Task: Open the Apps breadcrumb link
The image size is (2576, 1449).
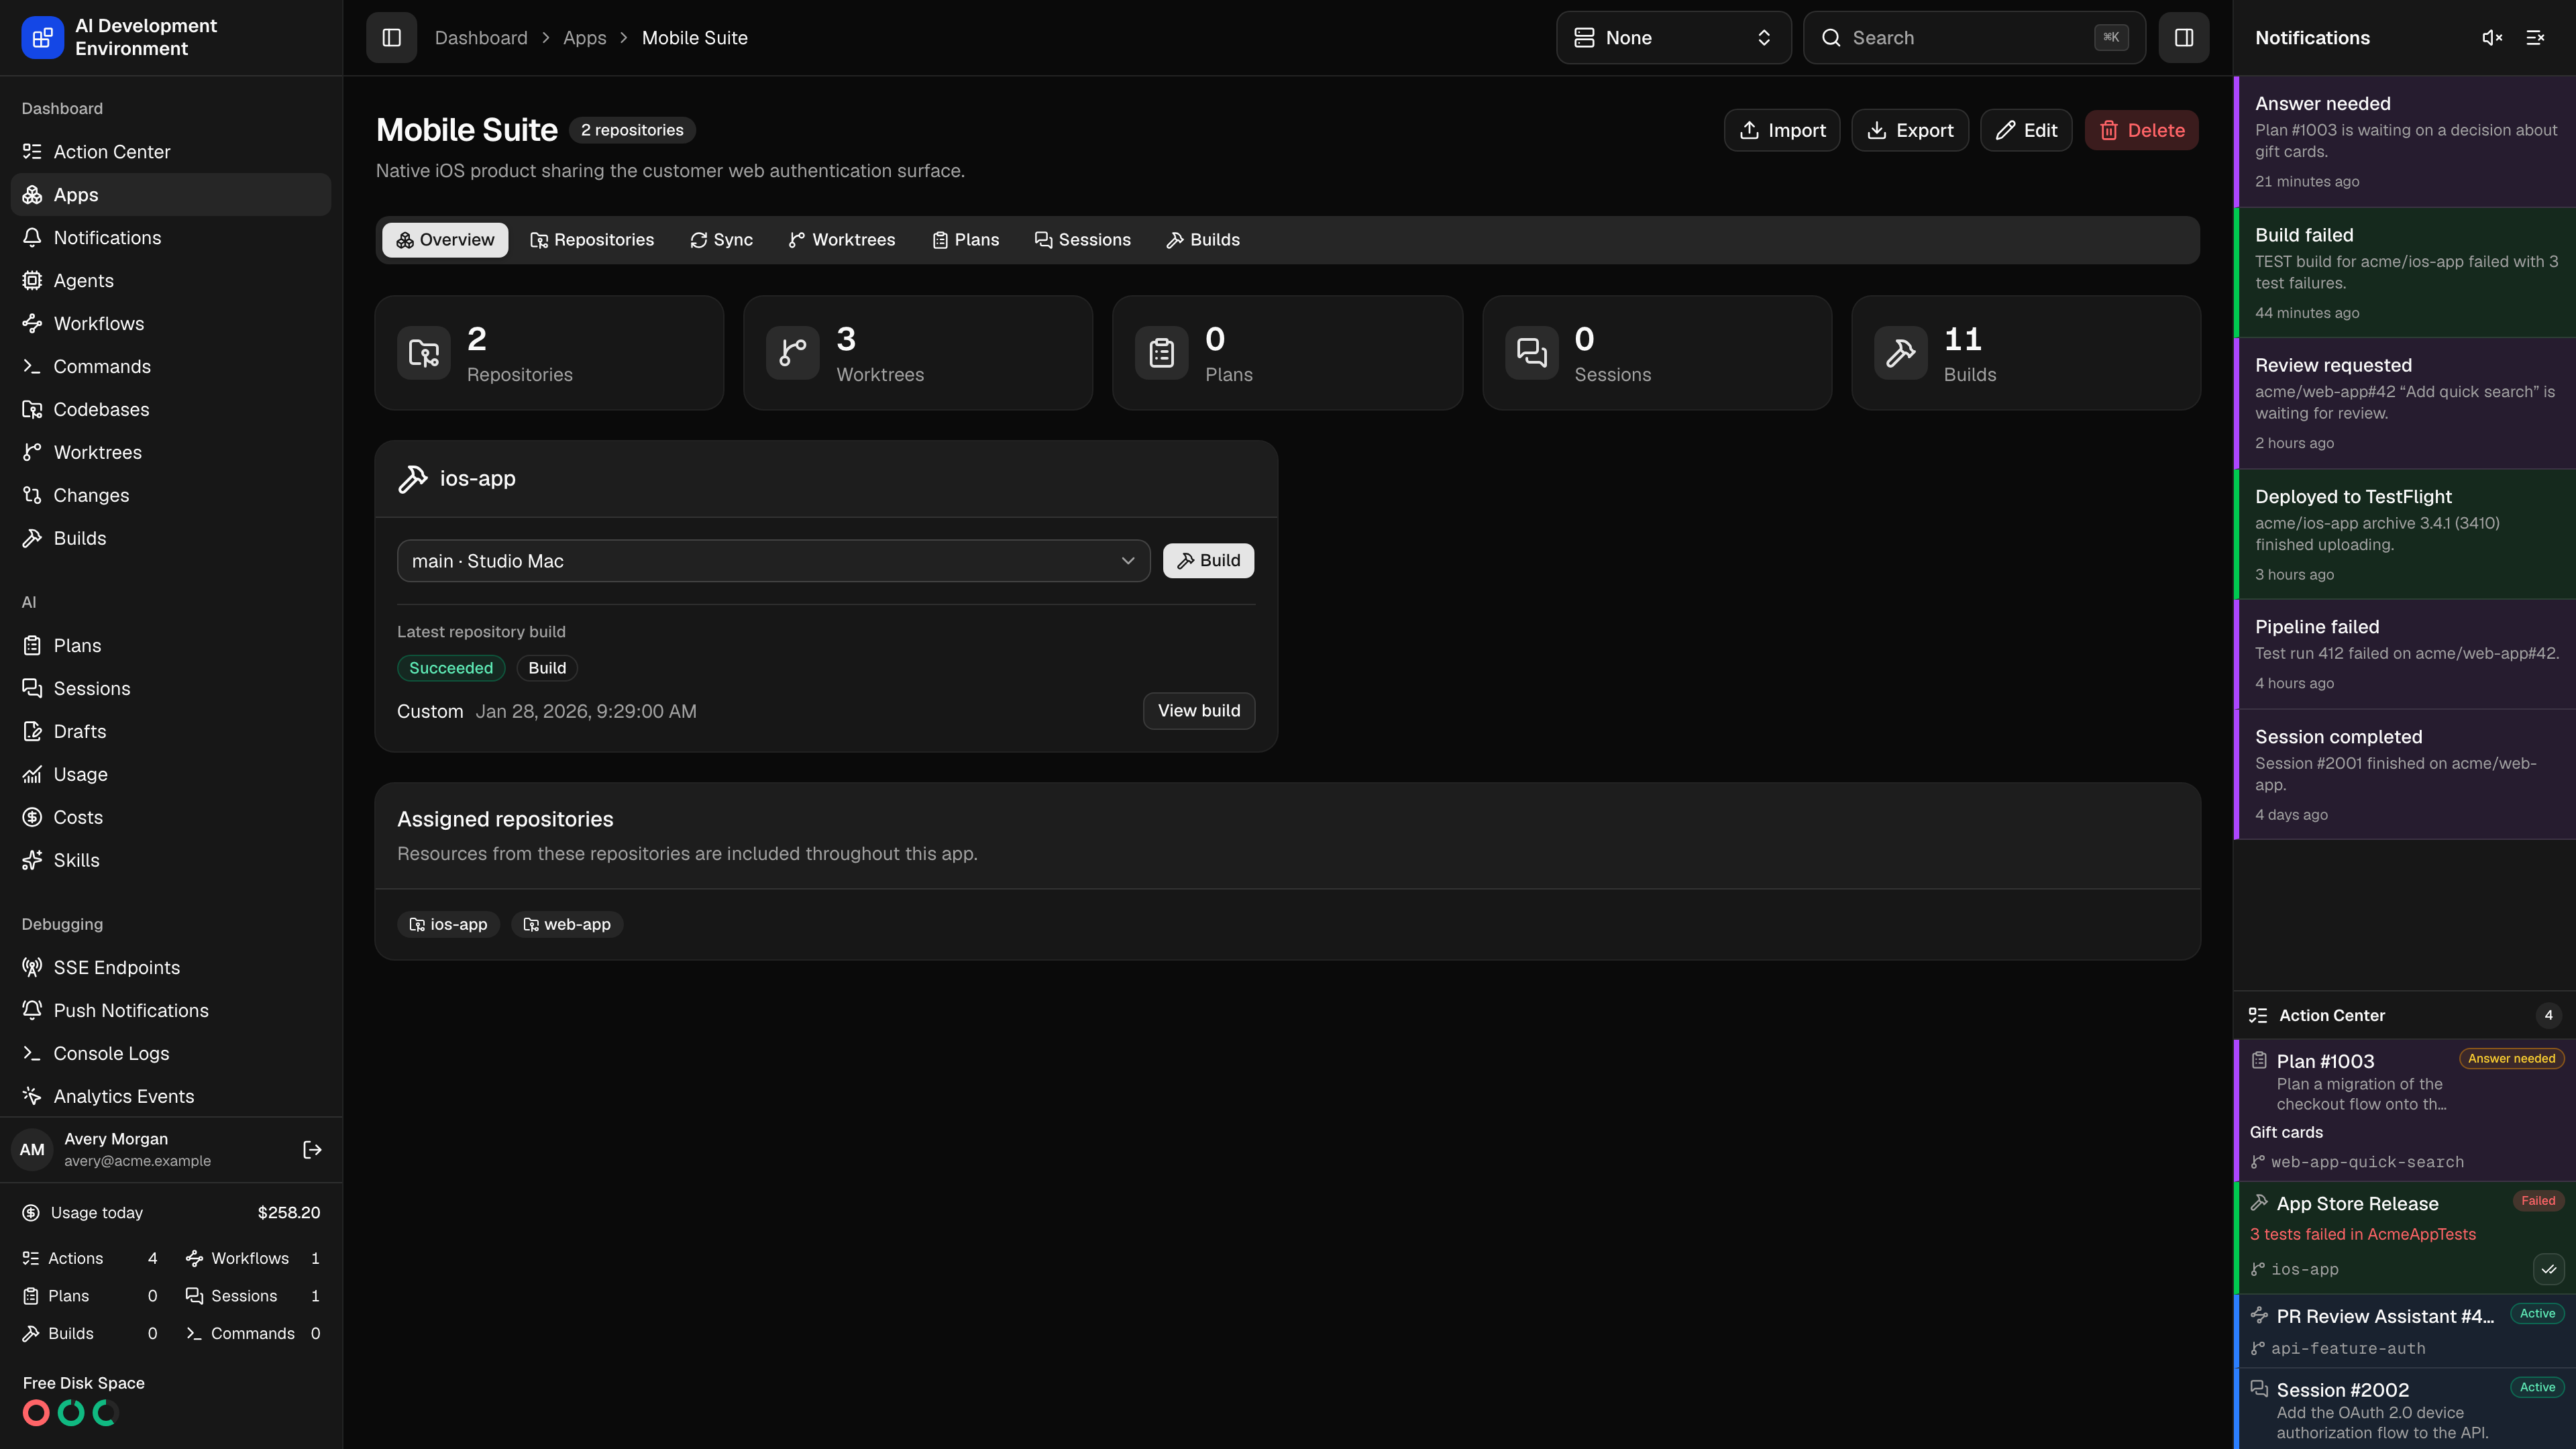Action: 584,38
